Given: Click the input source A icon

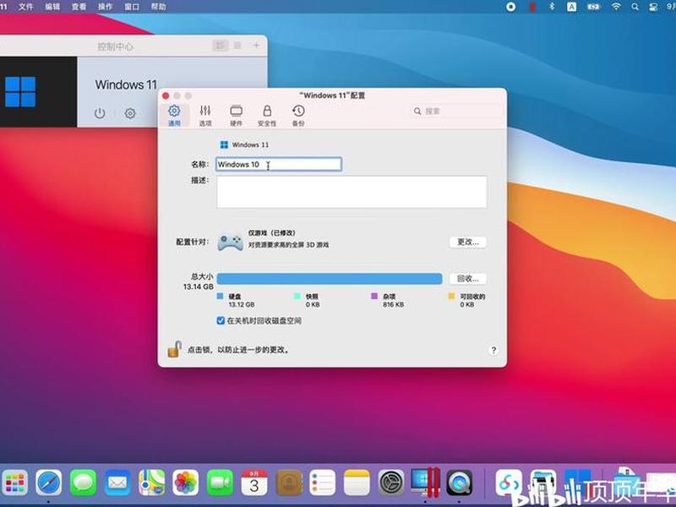Looking at the screenshot, I should click(x=572, y=7).
